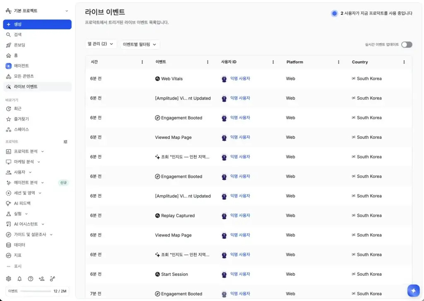Click the magnifier icon for 검색
The width and height of the screenshot is (424, 301).
8,35
